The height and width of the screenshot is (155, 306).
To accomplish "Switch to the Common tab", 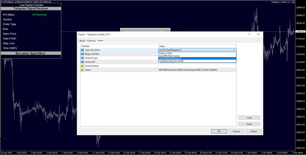I will pos(91,41).
